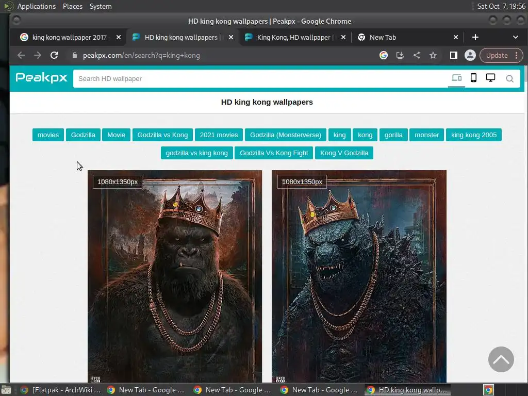
Task: Go forward in Chrome history
Action: tap(37, 55)
